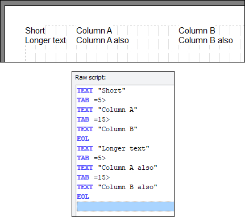This screenshot has width=245, height=217.
Task: Click Longer text in the preview page
Action: tap(45, 40)
